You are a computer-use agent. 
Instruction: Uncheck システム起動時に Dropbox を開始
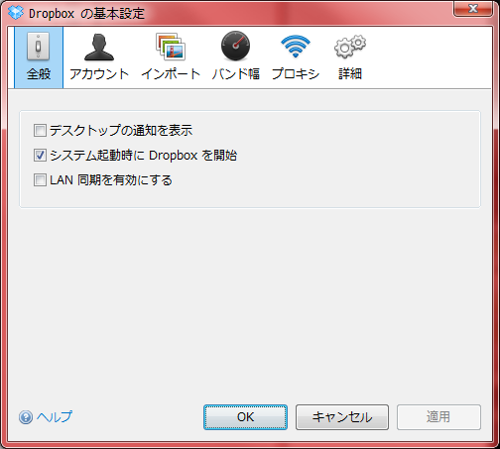pyautogui.click(x=40, y=156)
